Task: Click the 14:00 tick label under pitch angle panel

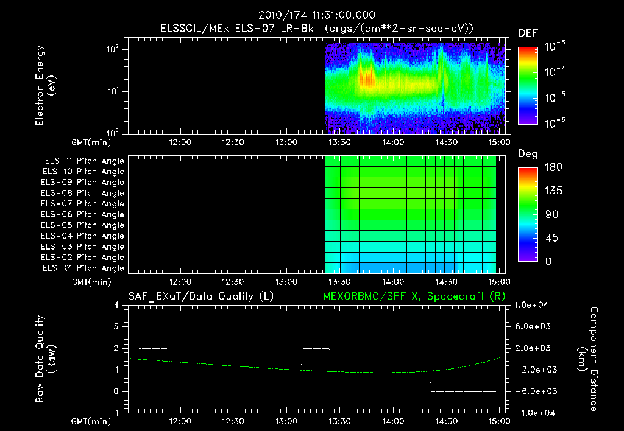Action: (x=393, y=282)
